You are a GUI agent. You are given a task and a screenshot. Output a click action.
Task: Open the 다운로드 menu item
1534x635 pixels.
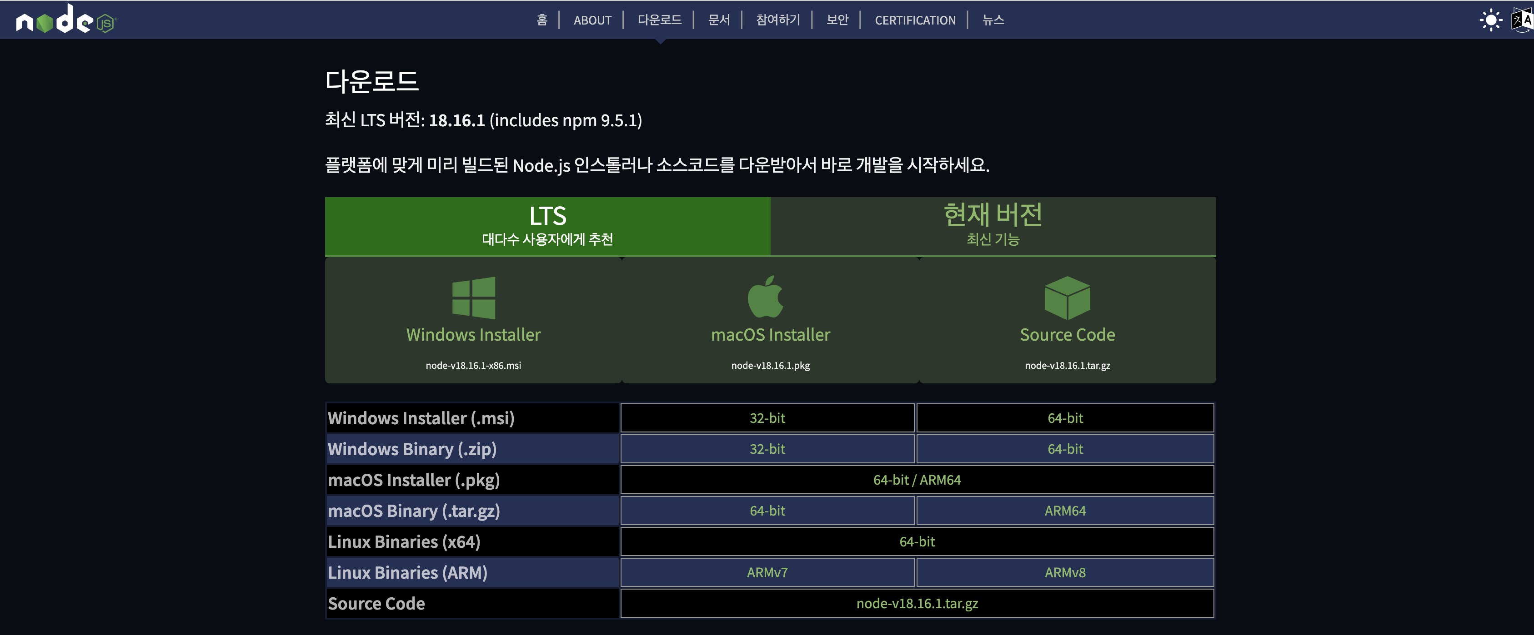tap(659, 20)
